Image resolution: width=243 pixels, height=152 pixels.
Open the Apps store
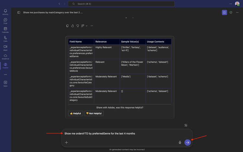pyautogui.click(x=5, y=83)
